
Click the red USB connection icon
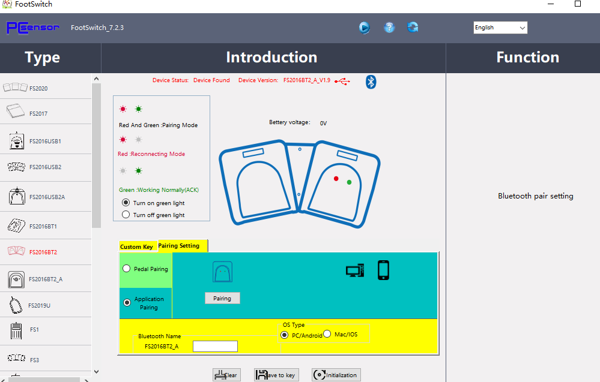[342, 82]
